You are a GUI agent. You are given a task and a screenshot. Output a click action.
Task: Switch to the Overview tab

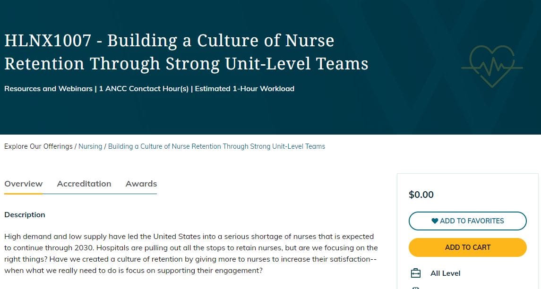[x=24, y=184]
